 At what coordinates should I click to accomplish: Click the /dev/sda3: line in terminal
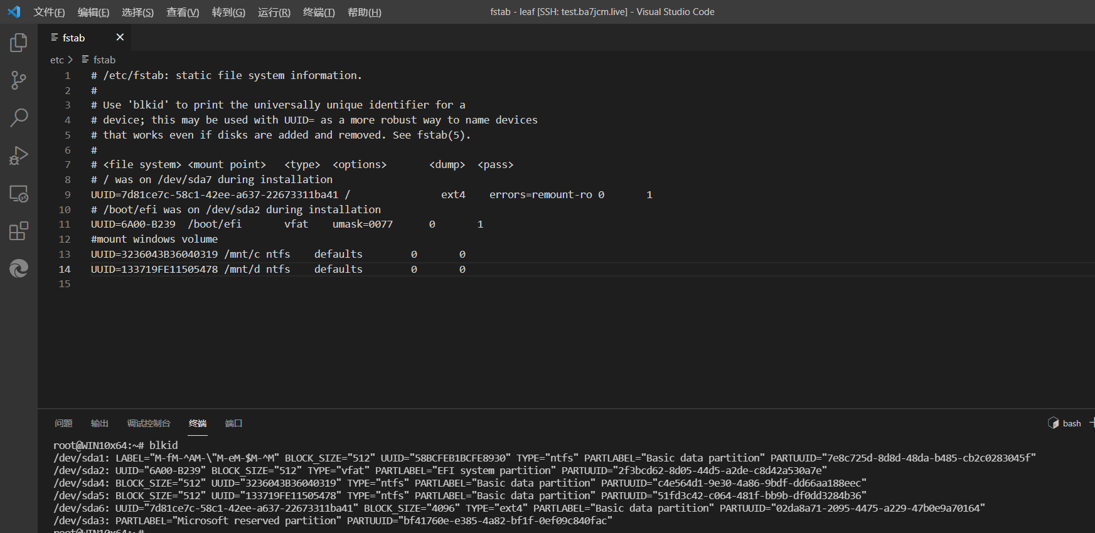333,520
